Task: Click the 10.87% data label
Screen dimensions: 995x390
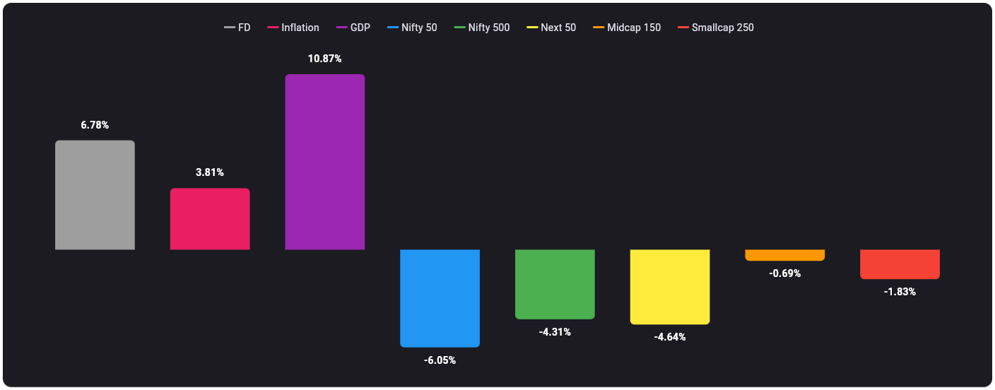Action: pos(325,59)
